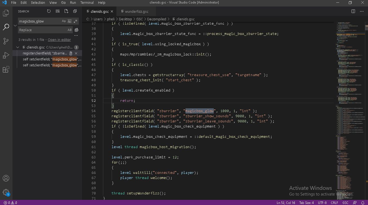Open the Selection menu
The height and width of the screenshot is (205, 368).
(x=38, y=2)
